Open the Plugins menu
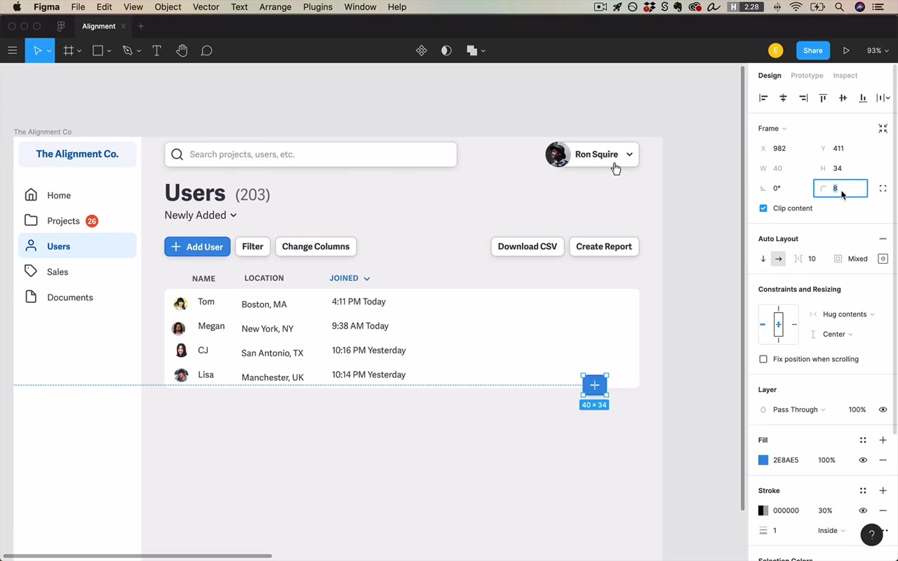 (318, 7)
